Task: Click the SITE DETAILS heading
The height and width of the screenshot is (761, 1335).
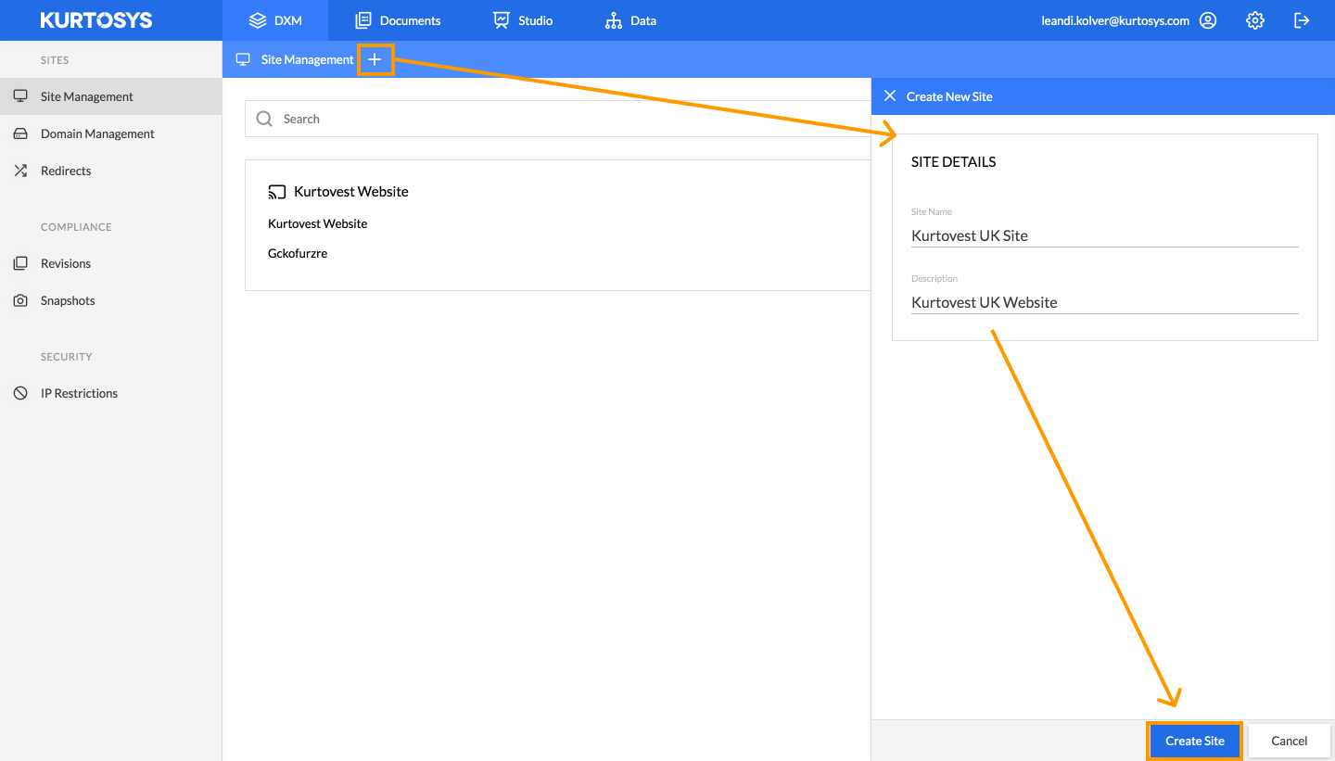Action: (x=954, y=161)
